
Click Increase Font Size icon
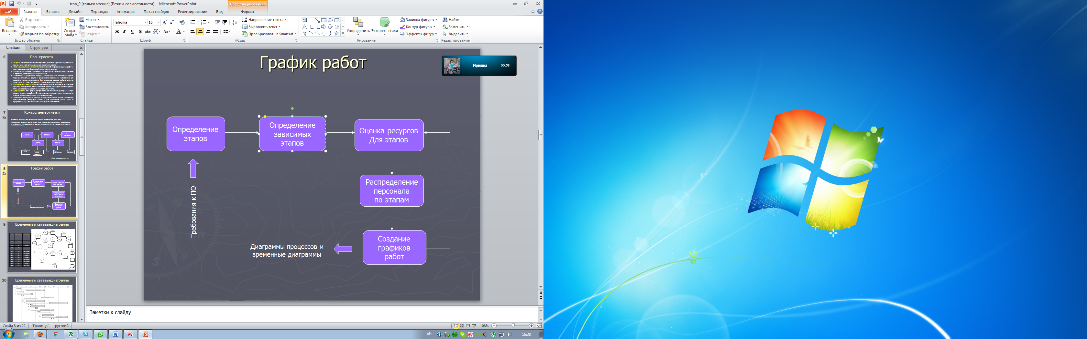pyautogui.click(x=165, y=22)
